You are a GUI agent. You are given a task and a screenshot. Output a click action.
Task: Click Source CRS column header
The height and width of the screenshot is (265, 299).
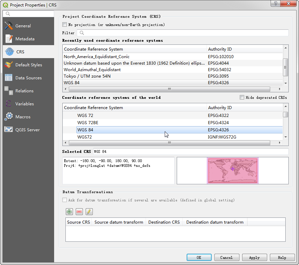pyautogui.click(x=78, y=222)
